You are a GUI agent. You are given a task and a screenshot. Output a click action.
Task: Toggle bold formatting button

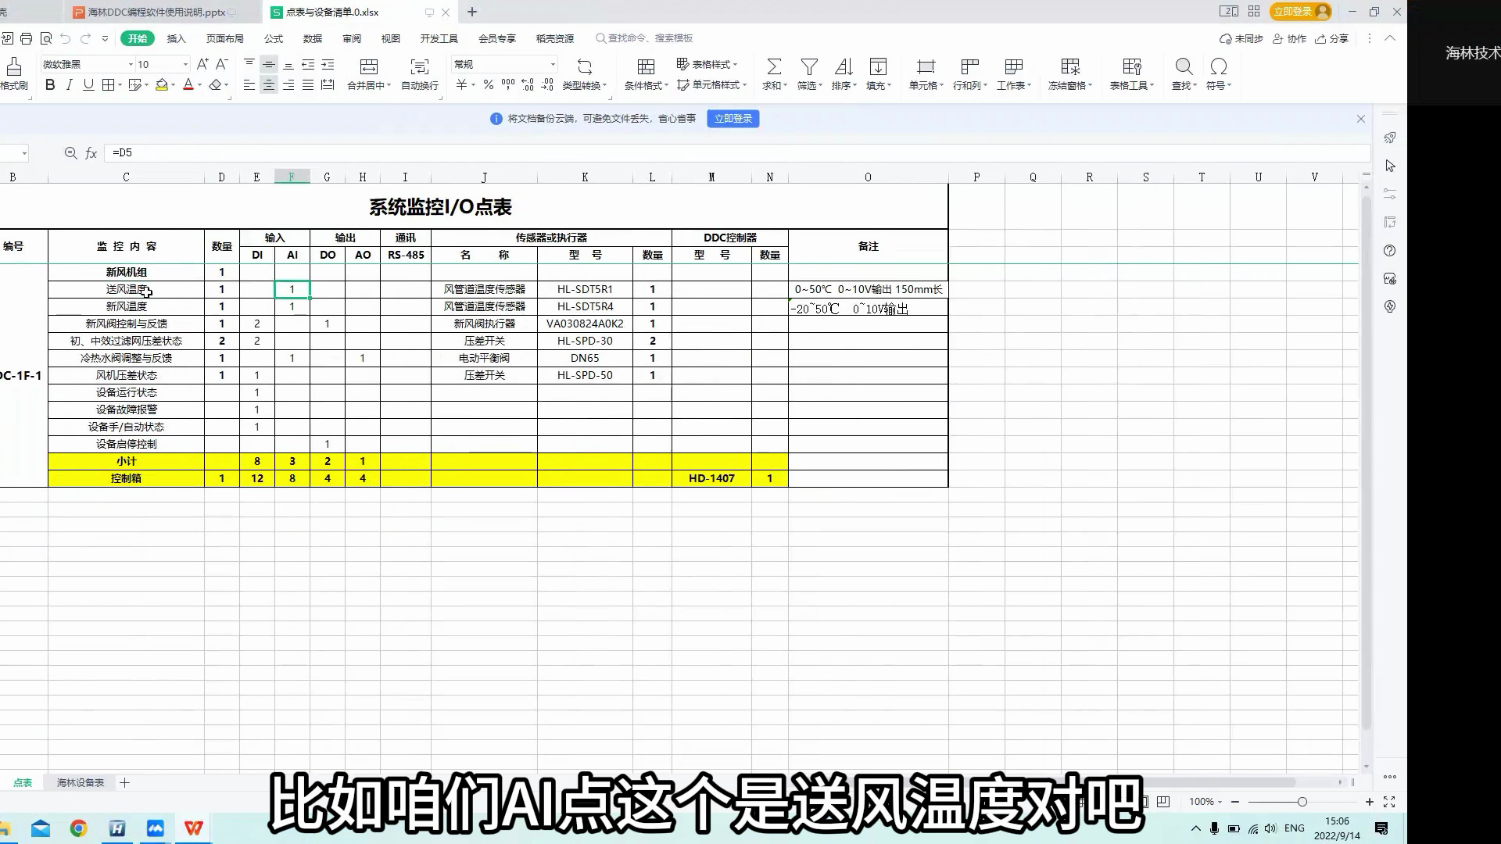coord(50,85)
